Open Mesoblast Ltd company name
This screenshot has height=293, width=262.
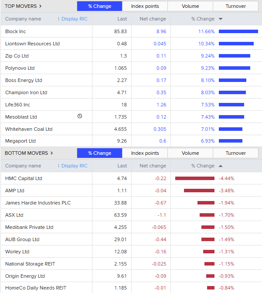tap(21, 117)
